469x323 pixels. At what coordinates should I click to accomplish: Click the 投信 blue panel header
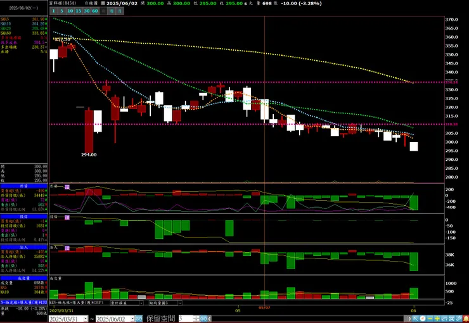coord(23,217)
